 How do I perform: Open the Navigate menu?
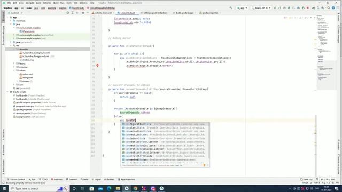point(30,3)
